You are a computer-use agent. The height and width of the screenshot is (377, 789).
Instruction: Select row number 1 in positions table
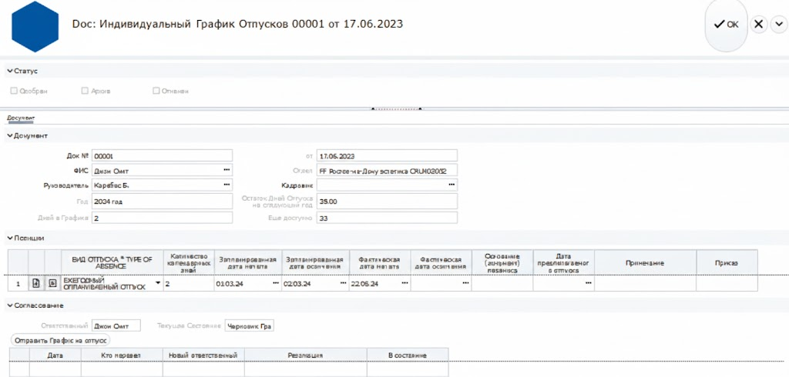pyautogui.click(x=18, y=284)
